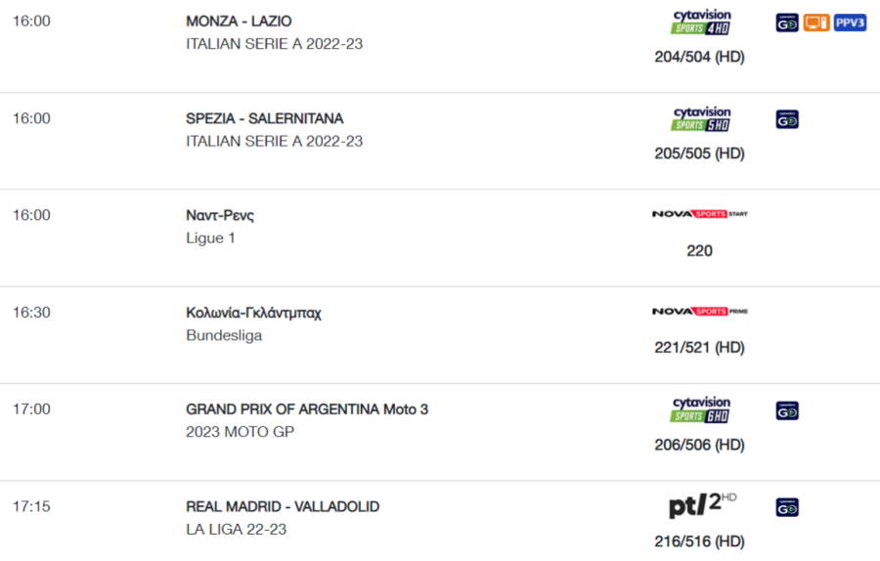Click the Cytavision Sports 4 HD logo
Screen dimensions: 880x561
[701, 22]
